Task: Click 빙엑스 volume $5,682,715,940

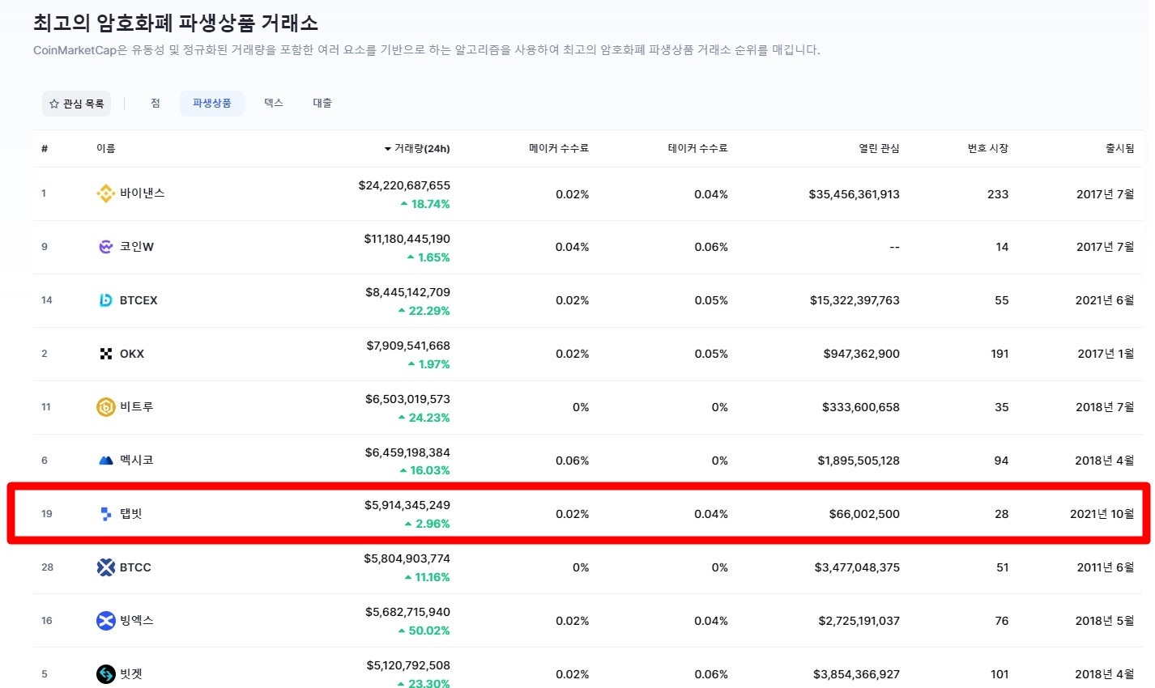Action: (407, 612)
